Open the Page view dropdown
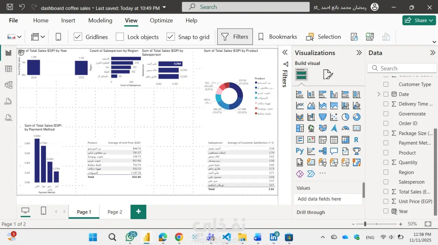Screen dimensions: 438x245 [x=38, y=37]
